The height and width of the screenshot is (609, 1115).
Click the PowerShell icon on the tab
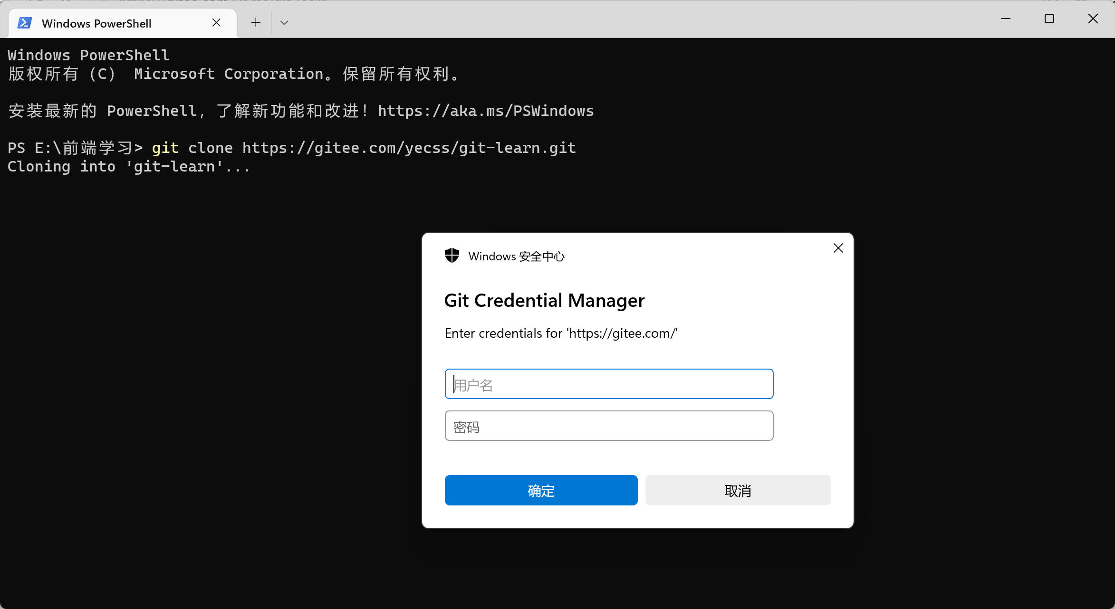point(25,23)
